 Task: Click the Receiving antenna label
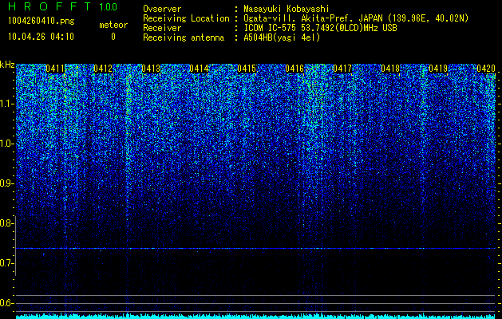[184, 37]
